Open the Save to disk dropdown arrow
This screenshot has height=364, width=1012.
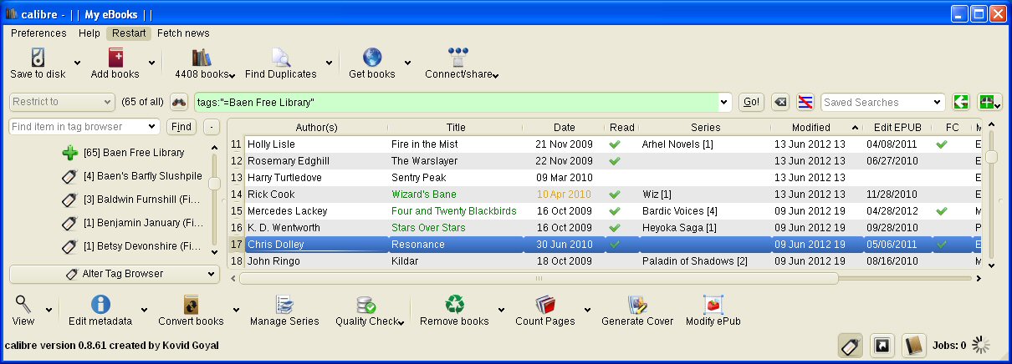coord(77,63)
